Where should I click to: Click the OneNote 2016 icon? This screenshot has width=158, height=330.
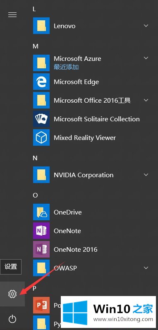[x=41, y=249]
